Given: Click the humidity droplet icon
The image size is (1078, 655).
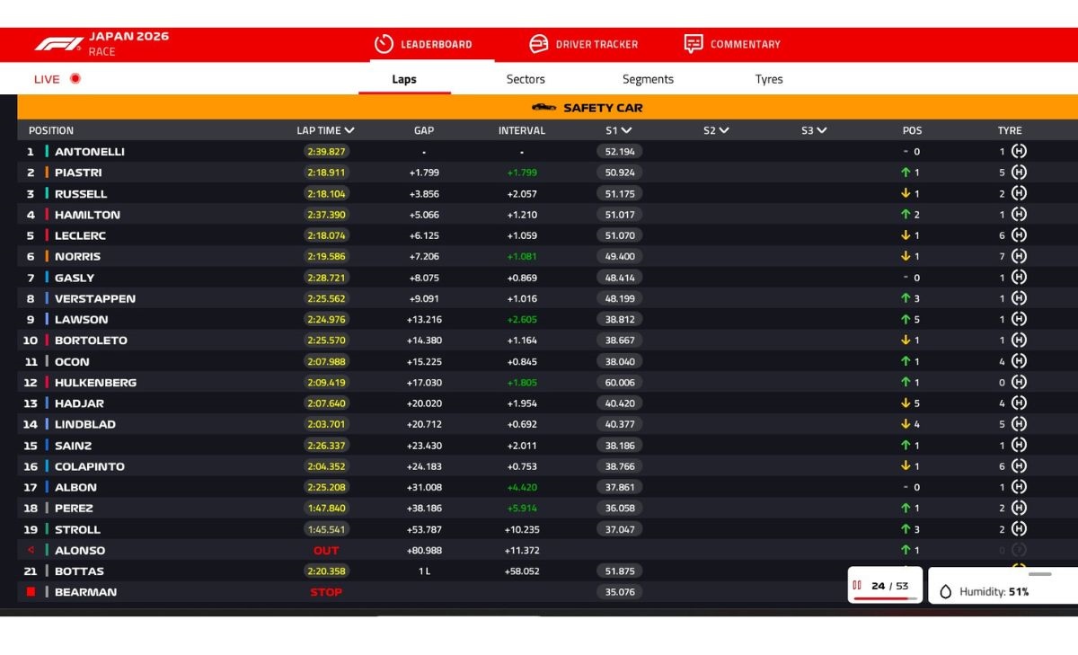Looking at the screenshot, I should click(x=945, y=591).
